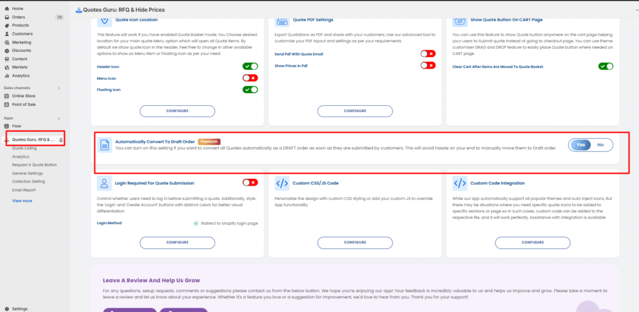Click the Orders count badge 29
This screenshot has width=639, height=312.
pyautogui.click(x=60, y=17)
